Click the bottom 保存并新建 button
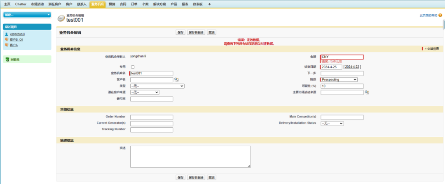This screenshot has width=445, height=184. (x=196, y=177)
